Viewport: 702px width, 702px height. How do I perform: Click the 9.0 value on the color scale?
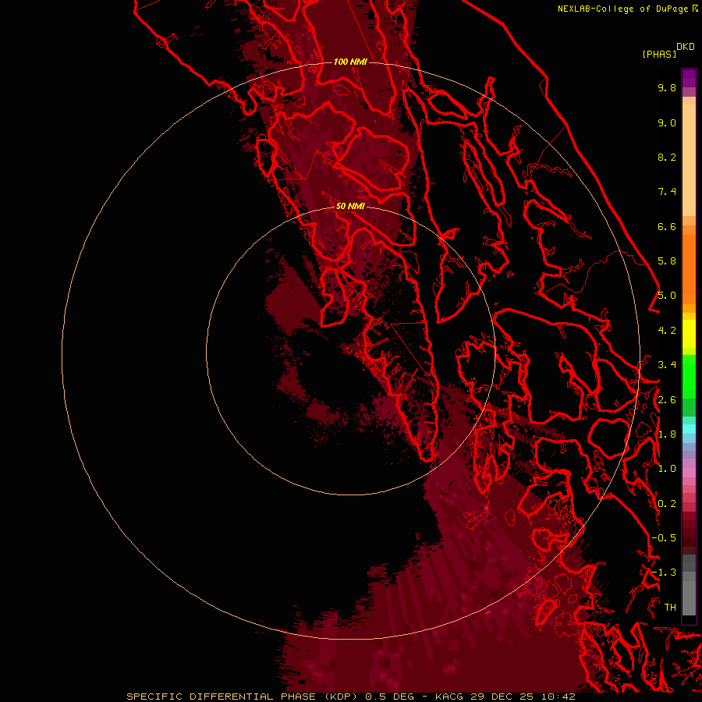[667, 122]
